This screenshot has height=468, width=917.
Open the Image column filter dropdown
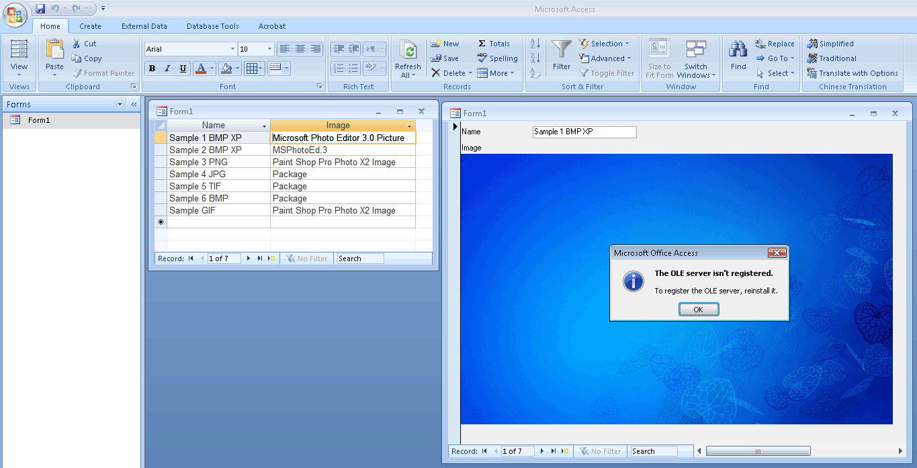coord(410,126)
